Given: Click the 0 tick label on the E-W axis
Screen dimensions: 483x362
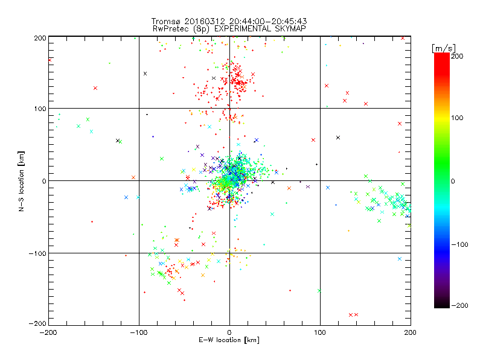Looking at the screenshot, I should pyautogui.click(x=229, y=332).
